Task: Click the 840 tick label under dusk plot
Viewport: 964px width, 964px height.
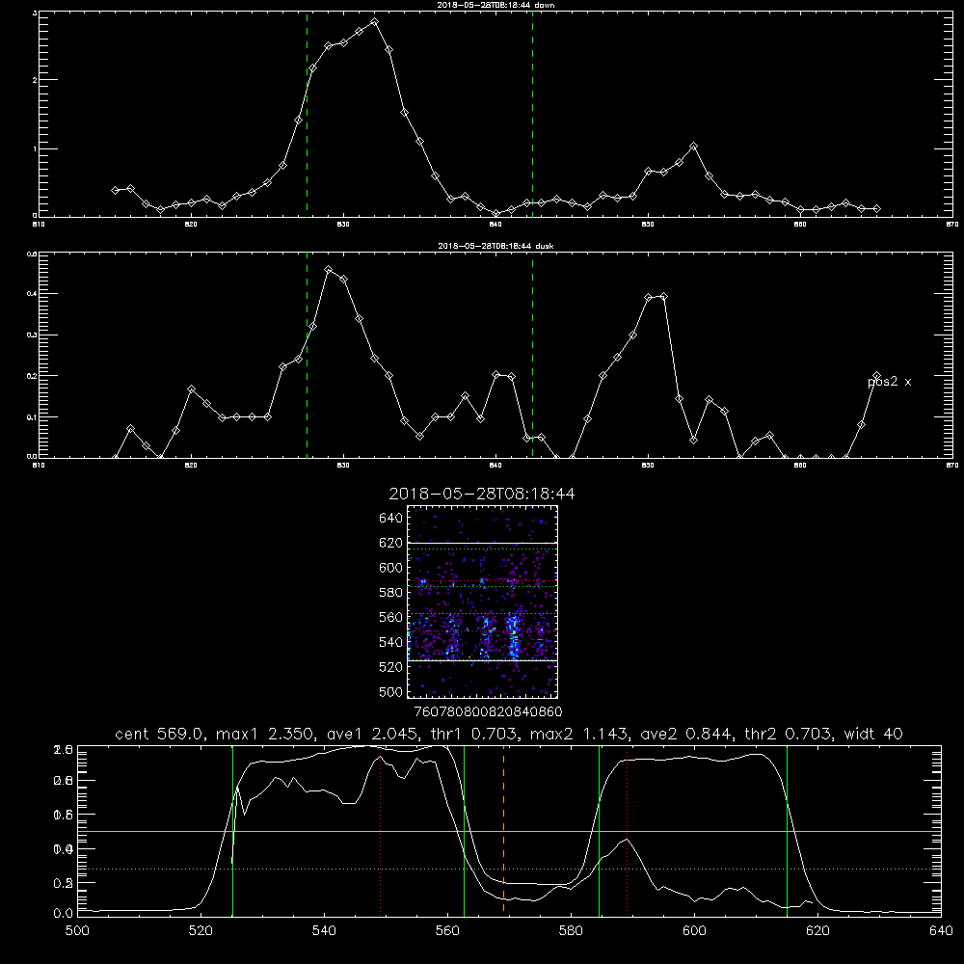Action: 496,466
